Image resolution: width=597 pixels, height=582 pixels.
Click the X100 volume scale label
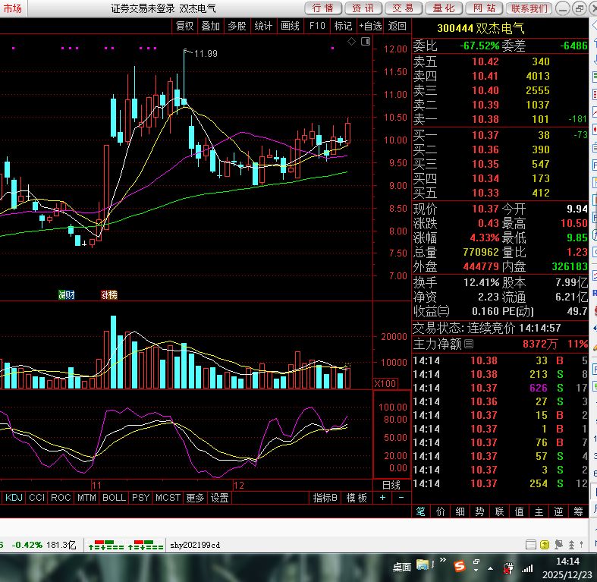point(385,383)
